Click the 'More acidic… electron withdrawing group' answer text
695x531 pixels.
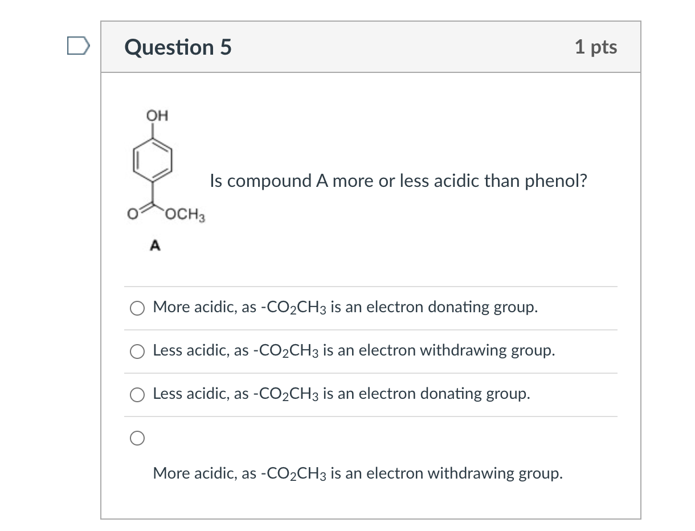click(x=358, y=473)
